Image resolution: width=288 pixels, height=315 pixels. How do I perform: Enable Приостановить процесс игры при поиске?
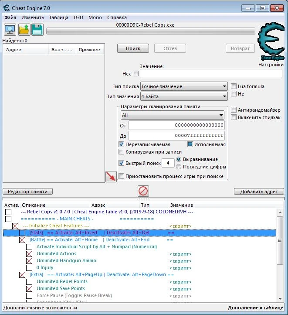pyautogui.click(x=121, y=176)
